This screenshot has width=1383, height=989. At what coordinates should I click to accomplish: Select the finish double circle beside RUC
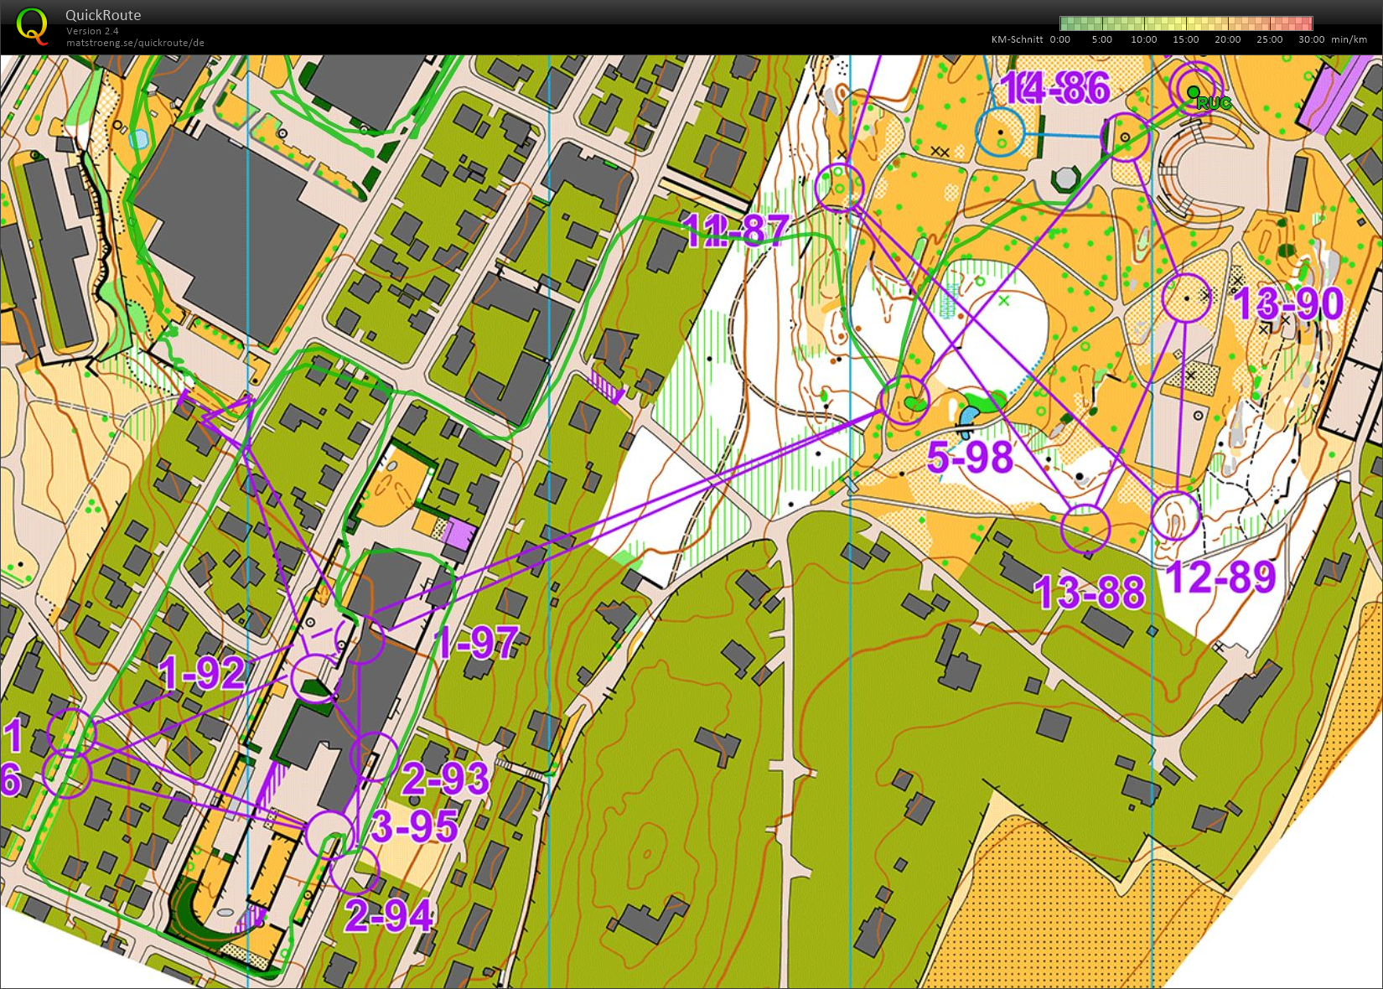(1192, 88)
